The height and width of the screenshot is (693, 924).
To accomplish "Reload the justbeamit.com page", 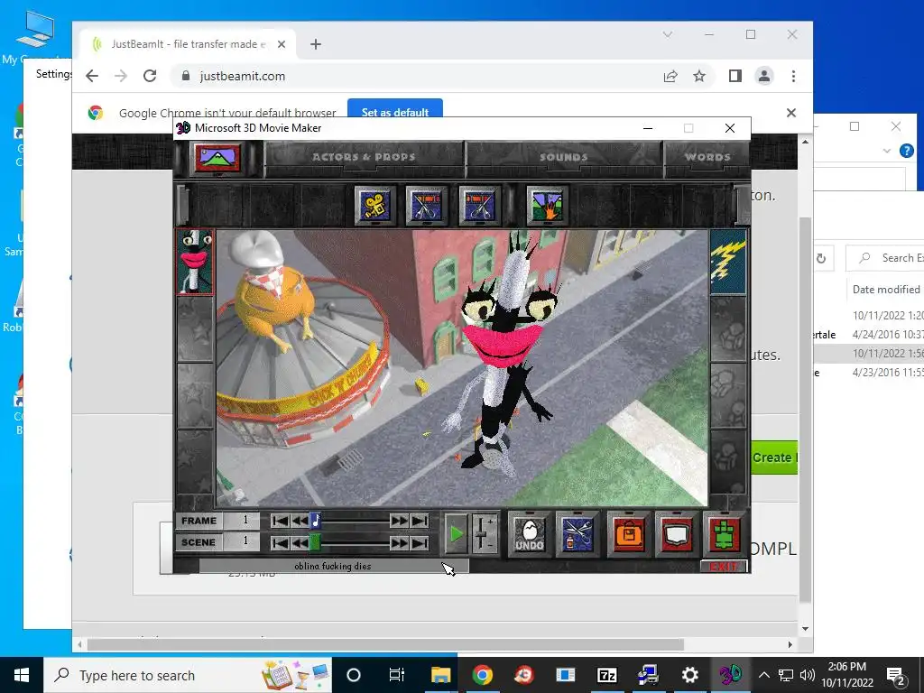I will pyautogui.click(x=150, y=76).
